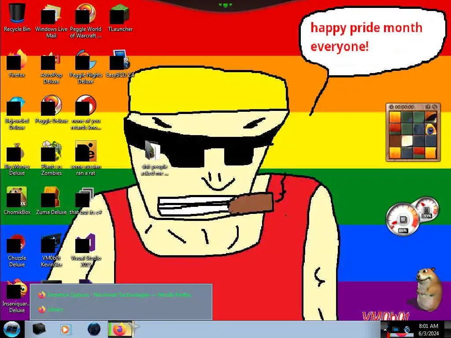Select the Peggle Deluxe shortcut
The image size is (451, 338).
coord(51,109)
